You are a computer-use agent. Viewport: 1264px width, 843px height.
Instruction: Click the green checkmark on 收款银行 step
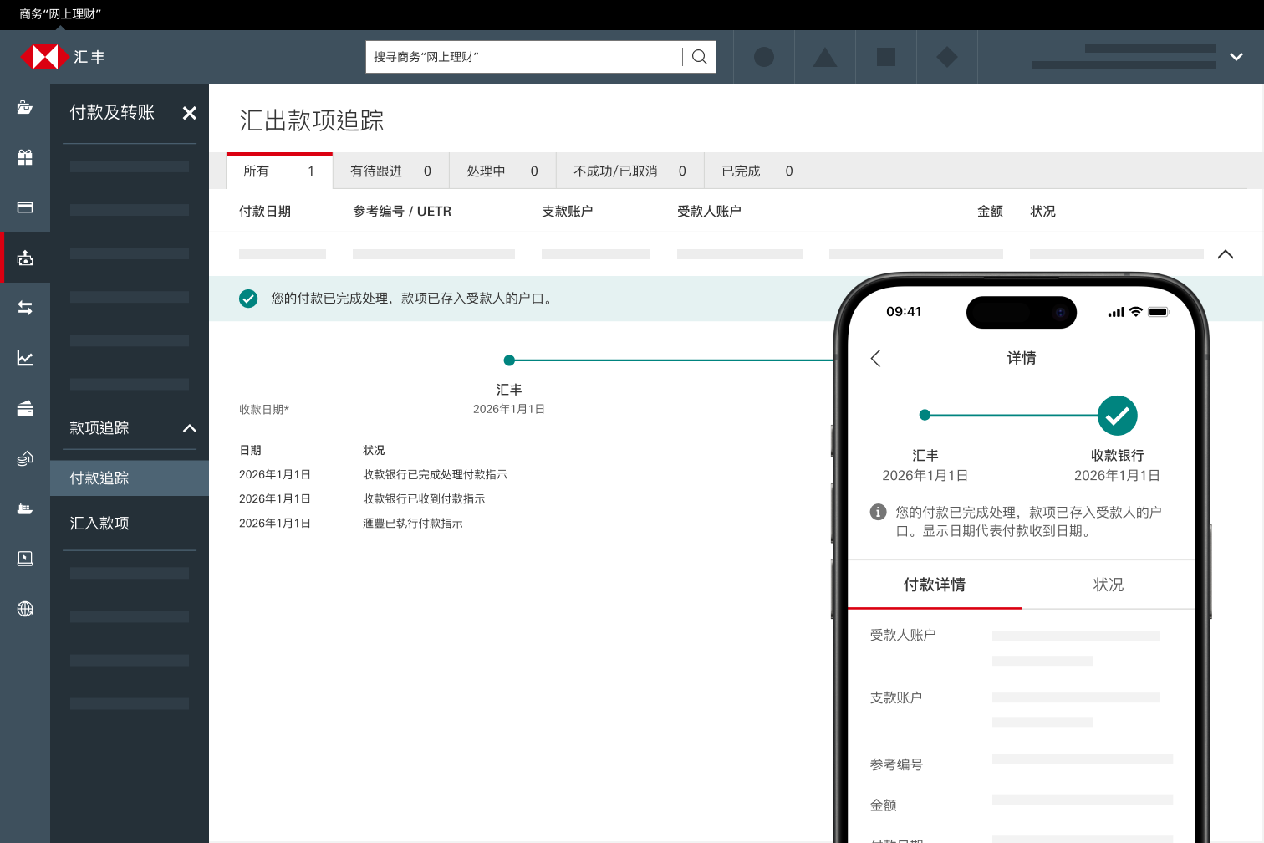pyautogui.click(x=1118, y=416)
